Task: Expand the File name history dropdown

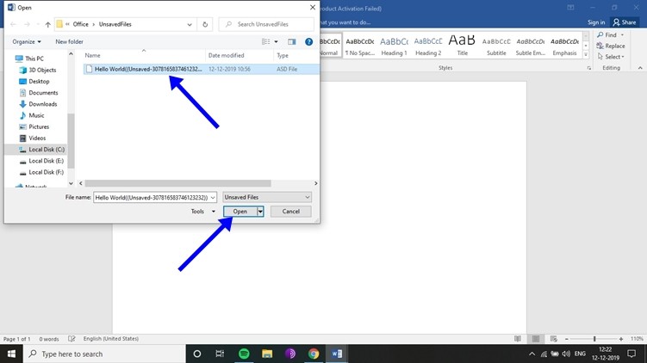Action: pyautogui.click(x=213, y=197)
